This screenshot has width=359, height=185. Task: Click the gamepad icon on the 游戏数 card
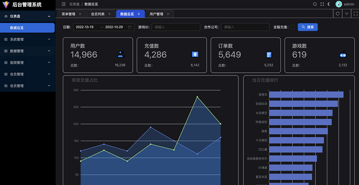(x=343, y=55)
